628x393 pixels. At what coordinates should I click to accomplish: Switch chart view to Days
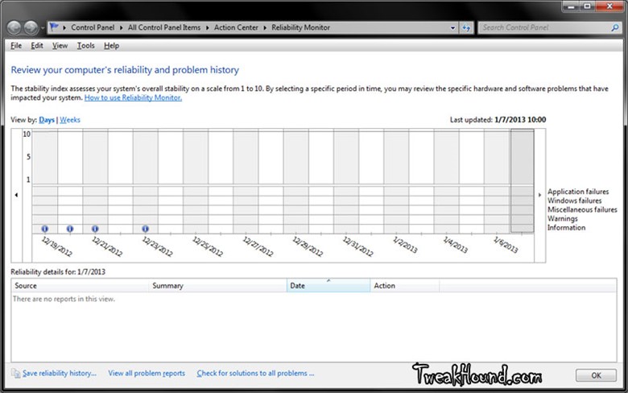coord(47,120)
